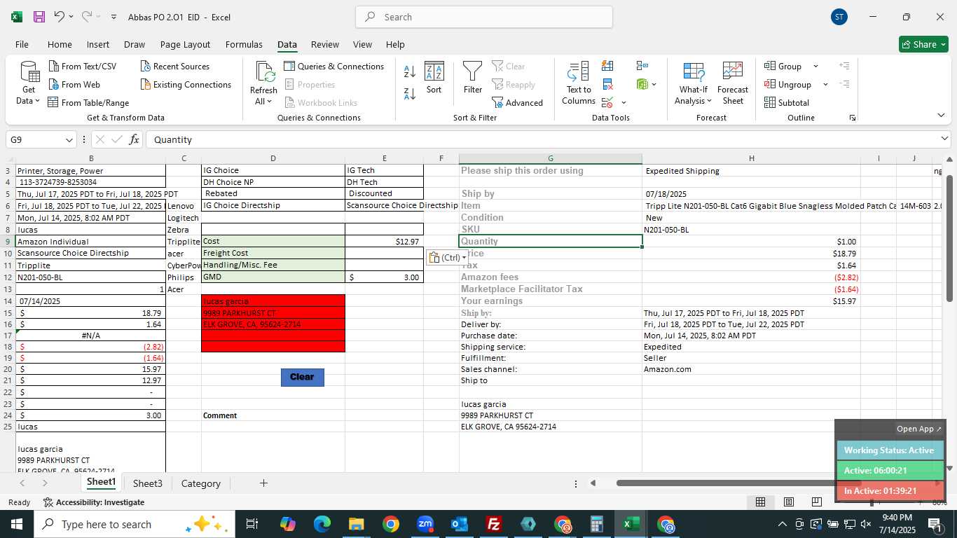
Task: Switch to Page Break Preview view
Action: [816, 502]
